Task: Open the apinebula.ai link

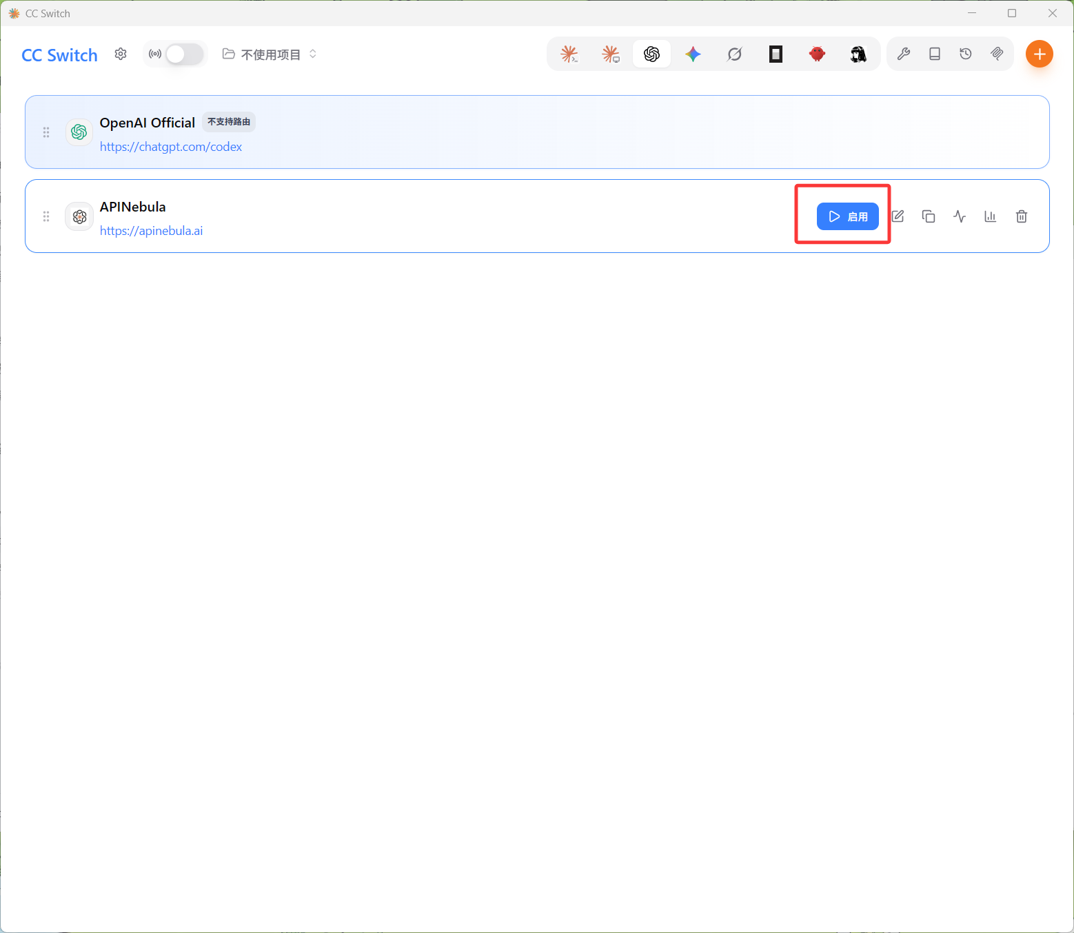Action: pyautogui.click(x=152, y=231)
